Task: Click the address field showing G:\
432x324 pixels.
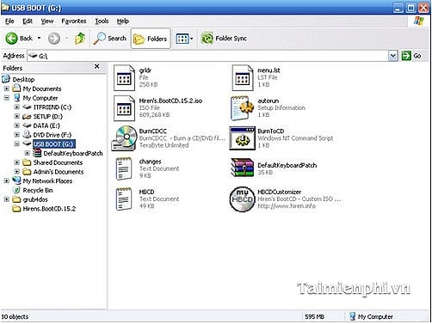Action: (208, 56)
